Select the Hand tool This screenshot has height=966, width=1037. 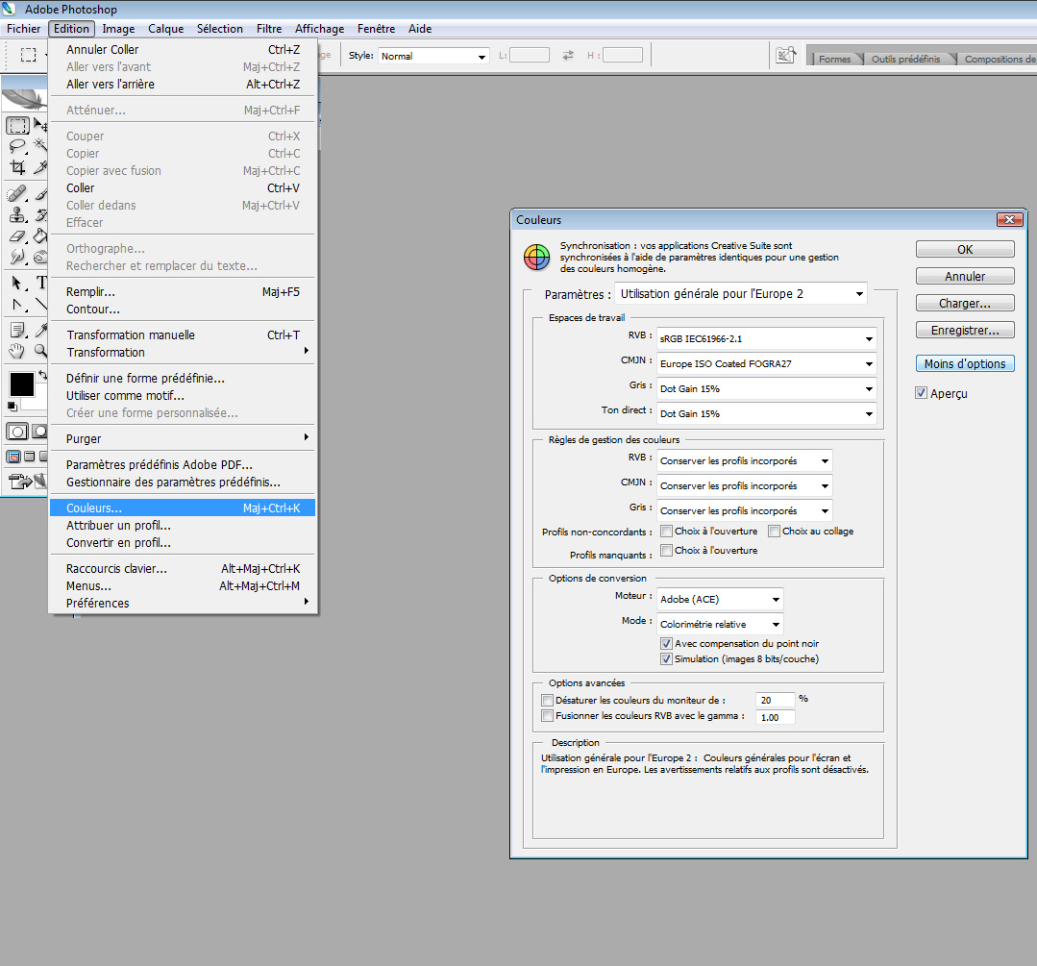[x=17, y=351]
